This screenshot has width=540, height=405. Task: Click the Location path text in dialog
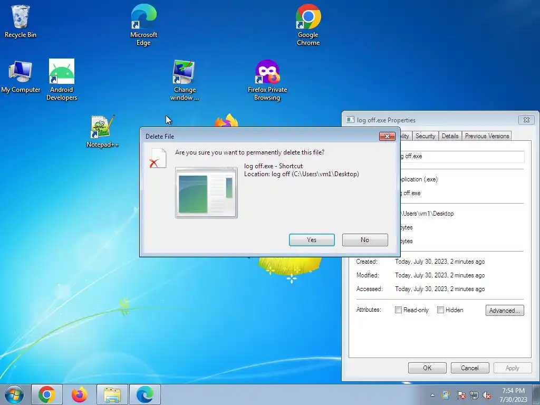pos(302,174)
